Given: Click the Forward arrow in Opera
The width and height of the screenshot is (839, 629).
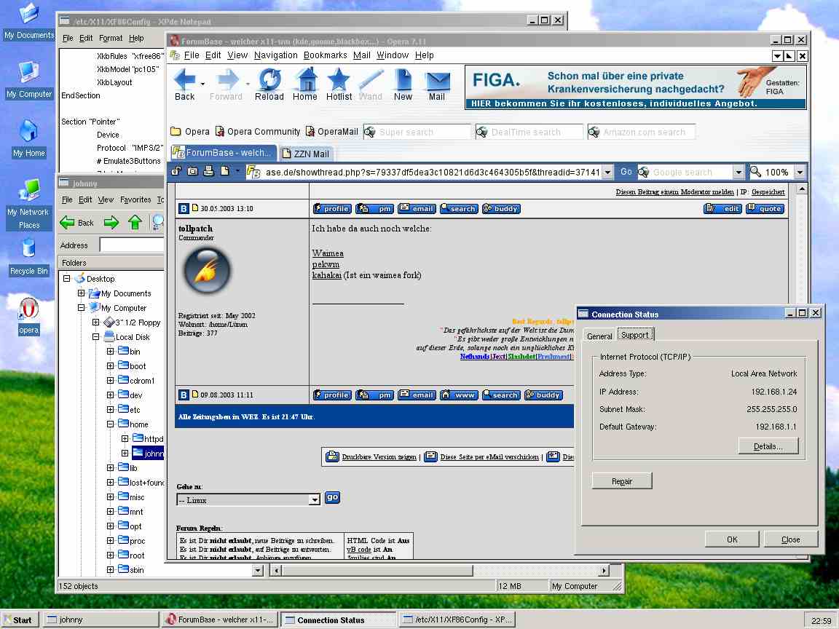Looking at the screenshot, I should click(226, 84).
